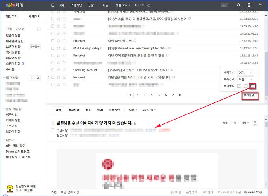Open the 주소록 link in sidebar
The image size is (268, 196).
click(x=26, y=157)
